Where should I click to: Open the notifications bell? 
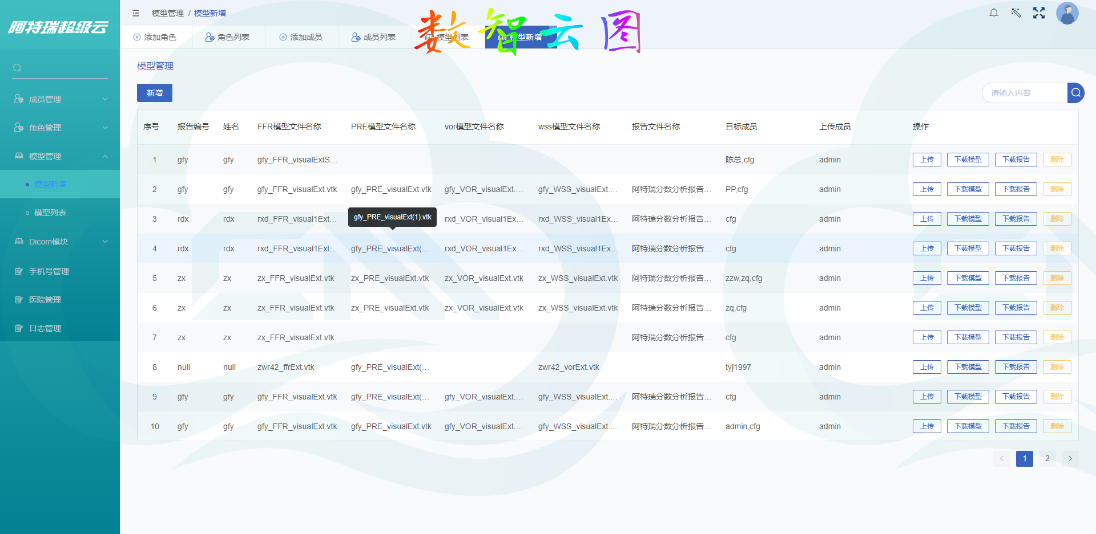coord(993,12)
